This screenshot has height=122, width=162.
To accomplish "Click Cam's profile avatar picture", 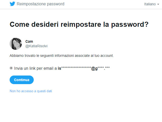I will point(16,44).
